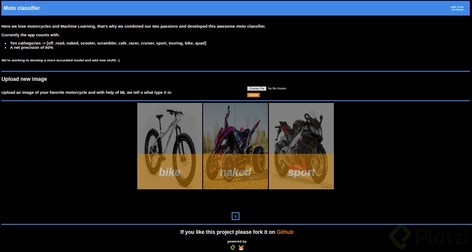
Task: Click the 'fork it on Github' sentence
Action: pos(236,232)
